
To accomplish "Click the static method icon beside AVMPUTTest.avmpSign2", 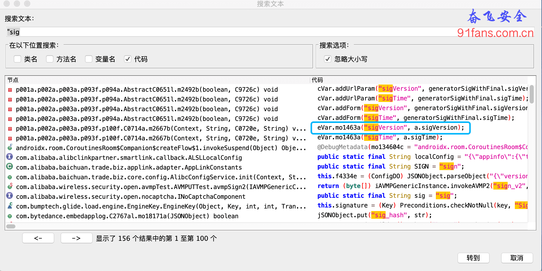I will pyautogui.click(x=10, y=186).
